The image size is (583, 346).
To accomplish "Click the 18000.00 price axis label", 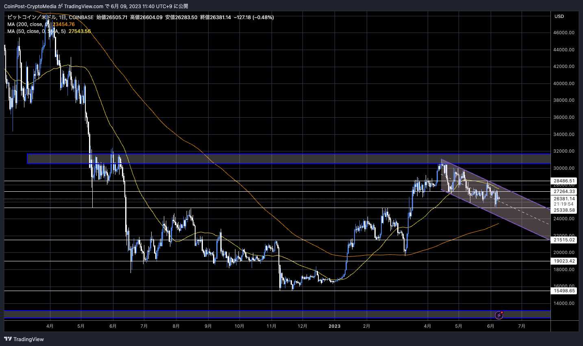I will coord(564,269).
